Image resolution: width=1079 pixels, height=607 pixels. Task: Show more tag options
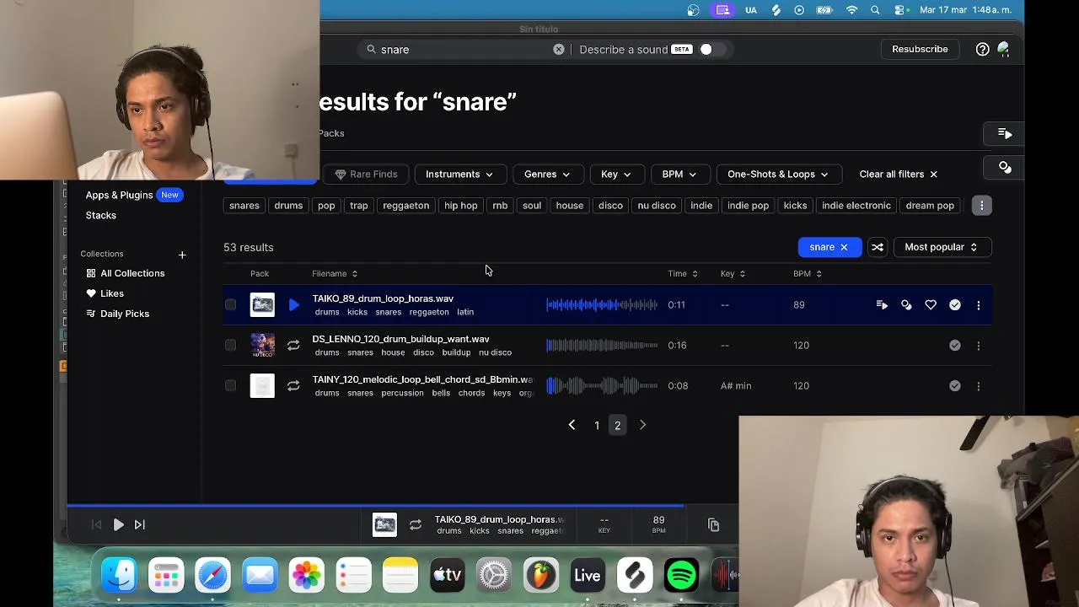click(x=981, y=206)
